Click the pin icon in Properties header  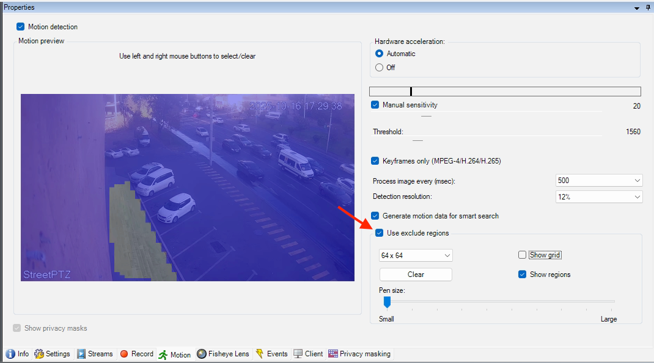coord(648,8)
